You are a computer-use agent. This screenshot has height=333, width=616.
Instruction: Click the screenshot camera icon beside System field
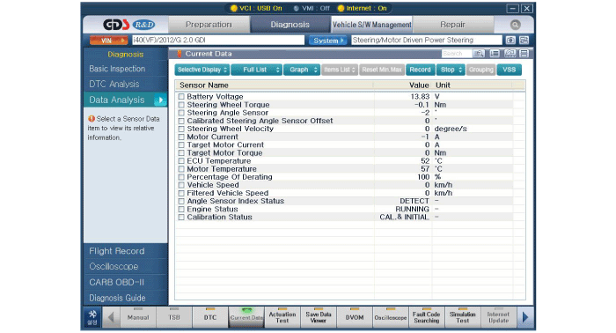[x=510, y=41]
